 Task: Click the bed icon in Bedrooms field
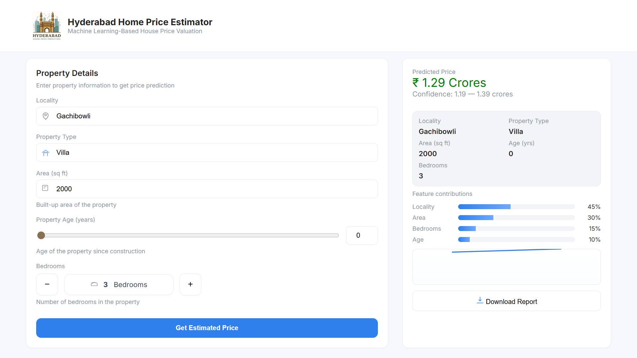coord(94,284)
